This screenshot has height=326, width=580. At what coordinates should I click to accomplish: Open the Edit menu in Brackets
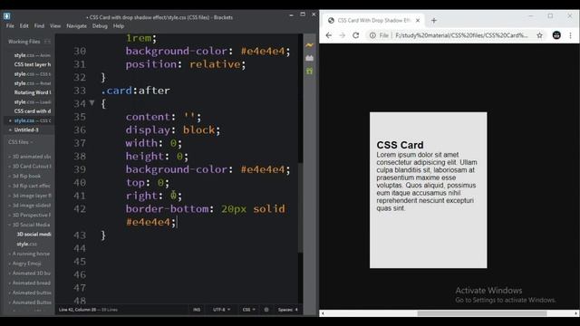[x=24, y=26]
